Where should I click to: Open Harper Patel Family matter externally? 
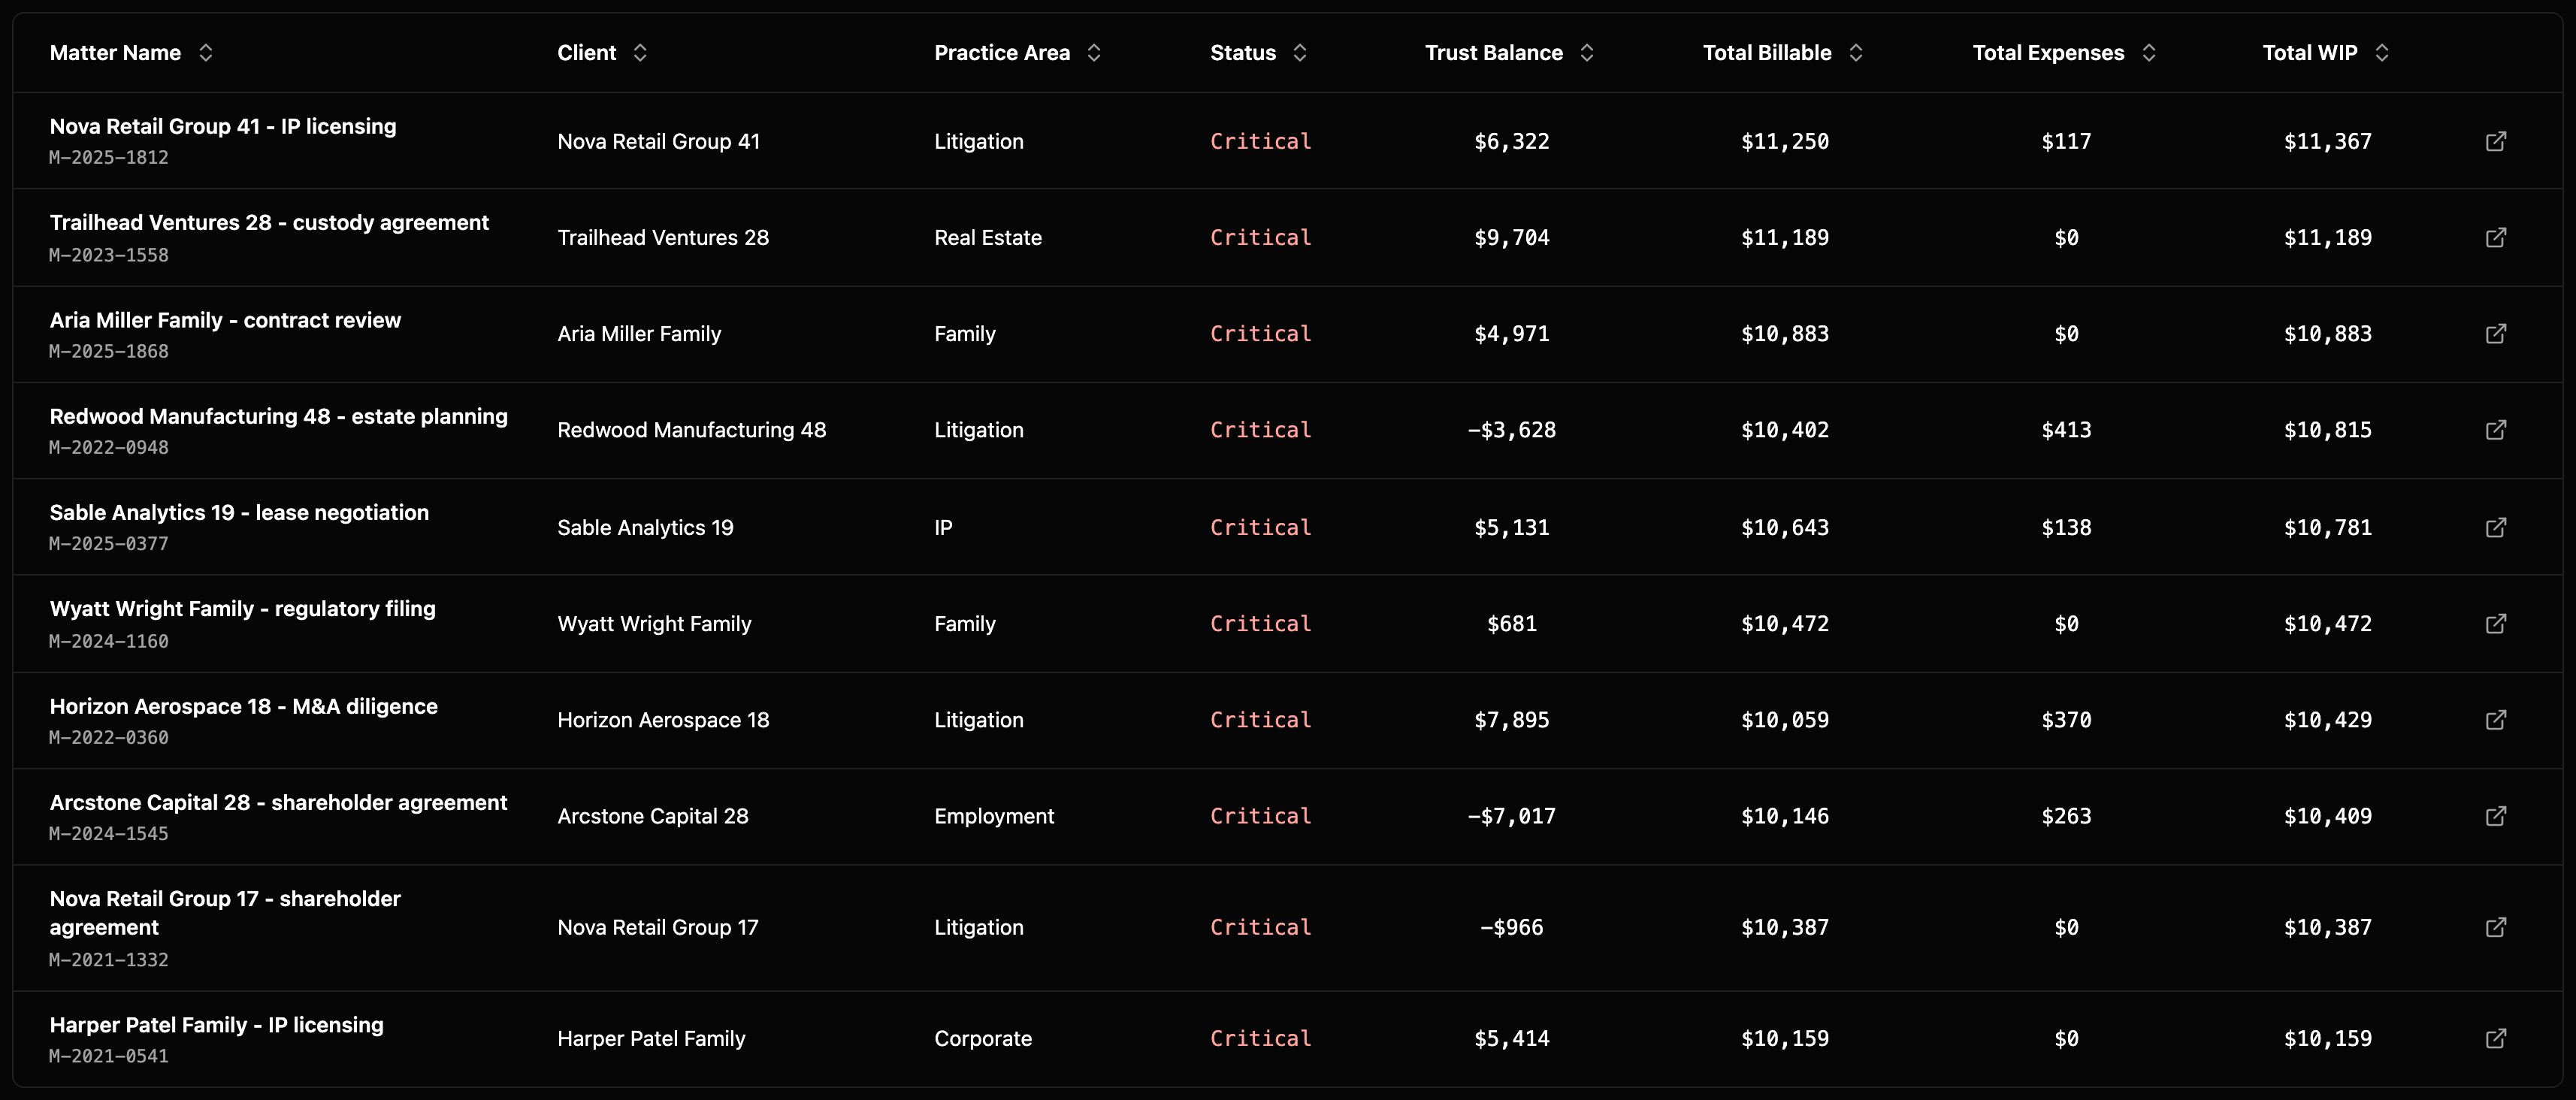pyautogui.click(x=2496, y=1038)
